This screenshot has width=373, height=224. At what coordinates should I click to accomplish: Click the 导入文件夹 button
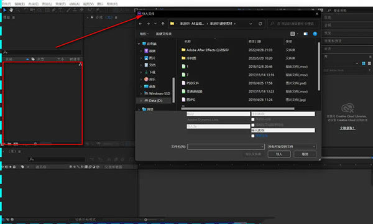point(254,154)
